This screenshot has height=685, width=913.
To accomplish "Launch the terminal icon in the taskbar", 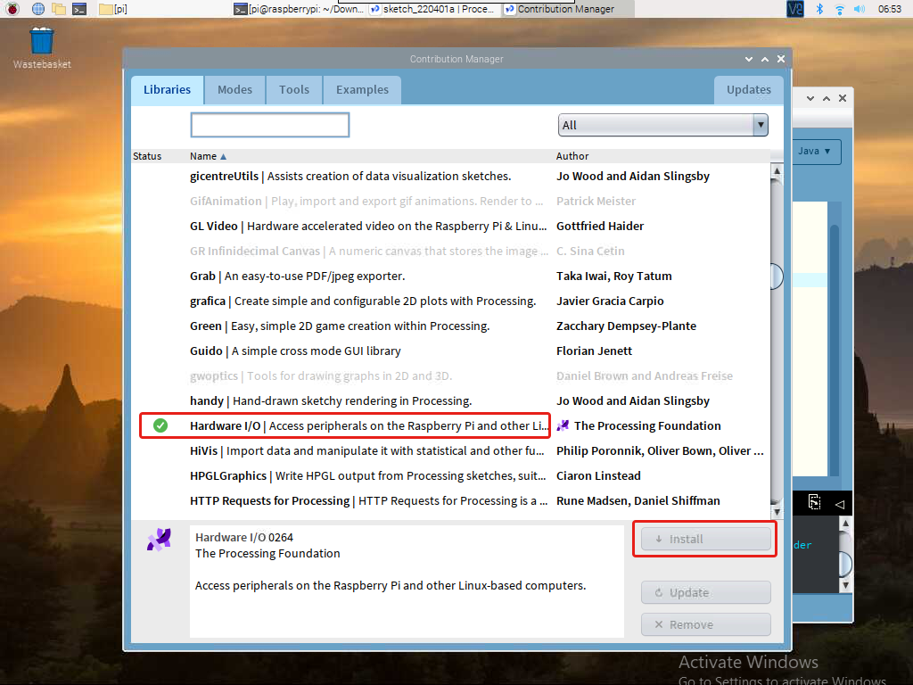I will (x=79, y=9).
